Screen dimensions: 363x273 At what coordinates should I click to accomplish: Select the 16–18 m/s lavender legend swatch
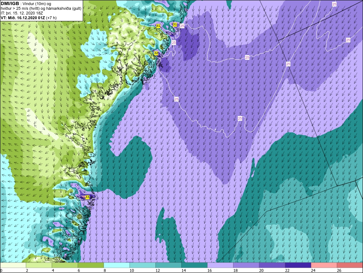(220, 265)
